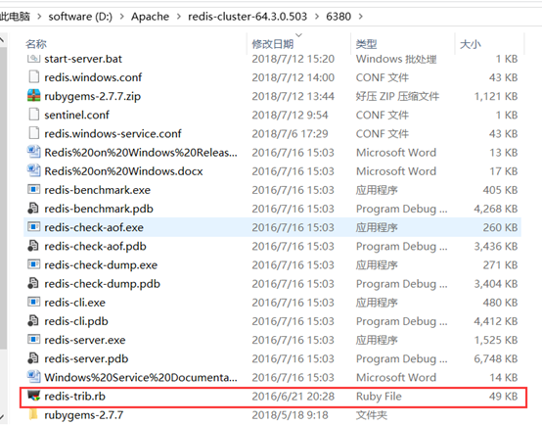Expand the chevron after software (D:)
The image size is (542, 425).
click(121, 17)
